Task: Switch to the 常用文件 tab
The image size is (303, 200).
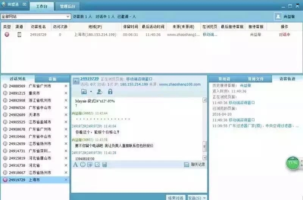Action: tap(256, 79)
